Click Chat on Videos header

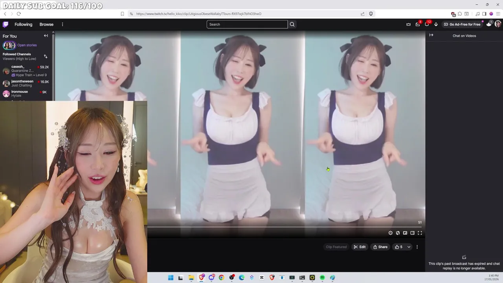click(x=464, y=36)
